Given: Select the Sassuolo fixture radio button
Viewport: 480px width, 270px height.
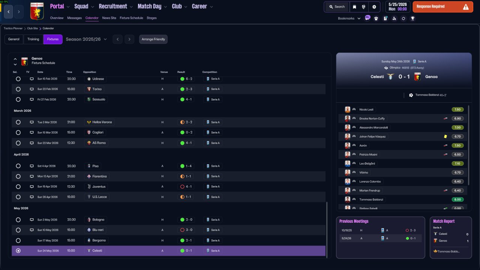Looking at the screenshot, I should coord(18,99).
